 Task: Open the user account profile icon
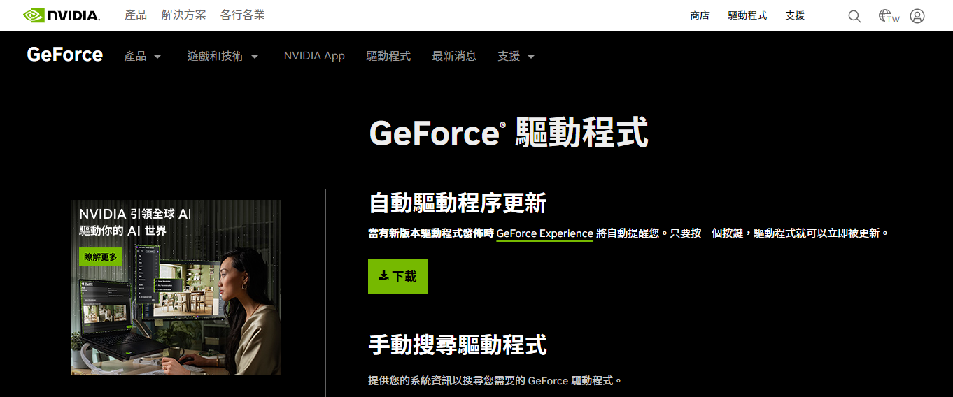pos(917,16)
